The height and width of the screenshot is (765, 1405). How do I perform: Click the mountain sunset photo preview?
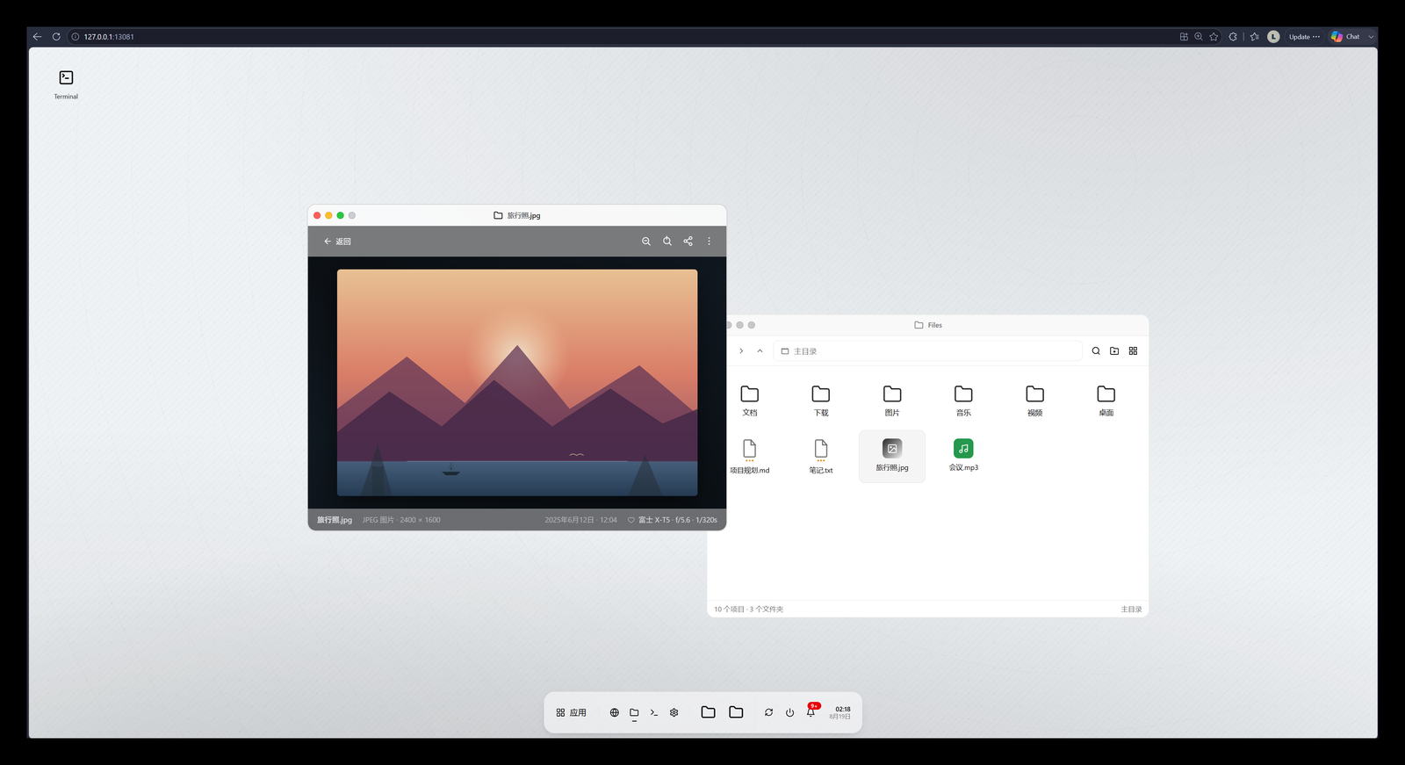click(517, 382)
